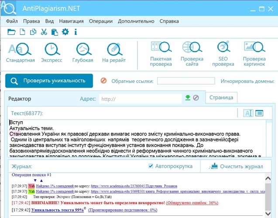This screenshot has height=218, width=278.
Task: Click Обнаружено ошибок: 36% link
Action: [192, 203]
